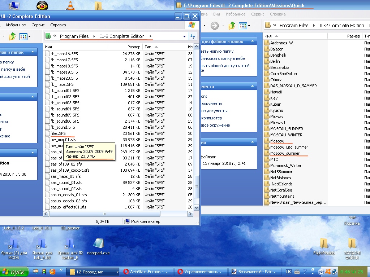The image size is (370, 277).
Task: Open the Lab_4.12.2 desktop icon
Action: [14, 228]
